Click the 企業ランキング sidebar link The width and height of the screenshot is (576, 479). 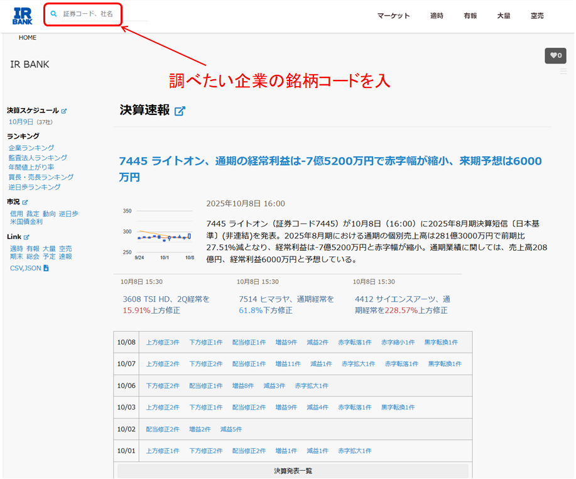pyautogui.click(x=31, y=148)
